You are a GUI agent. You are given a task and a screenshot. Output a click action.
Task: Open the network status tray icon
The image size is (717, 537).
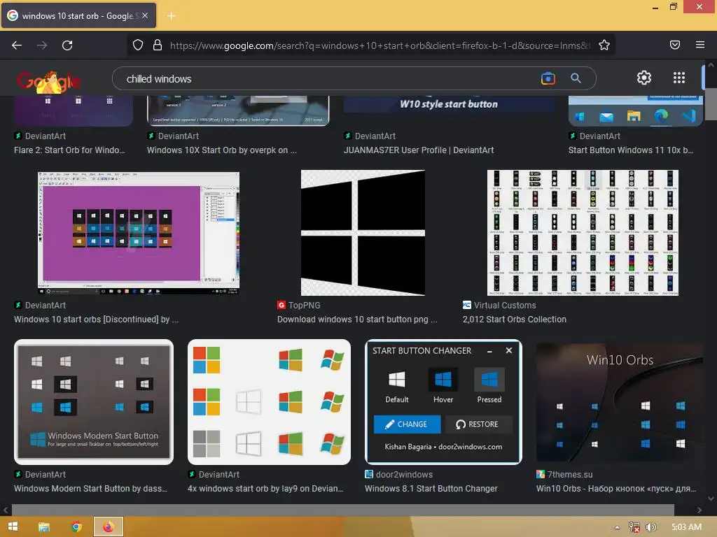[634, 527]
